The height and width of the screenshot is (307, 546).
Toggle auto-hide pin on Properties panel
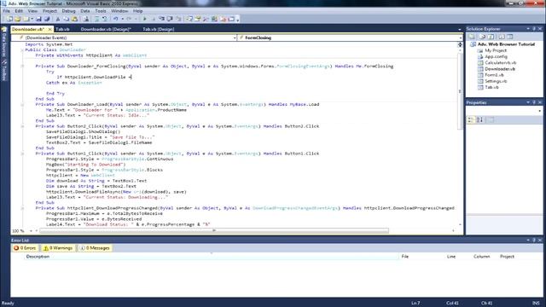(x=534, y=102)
